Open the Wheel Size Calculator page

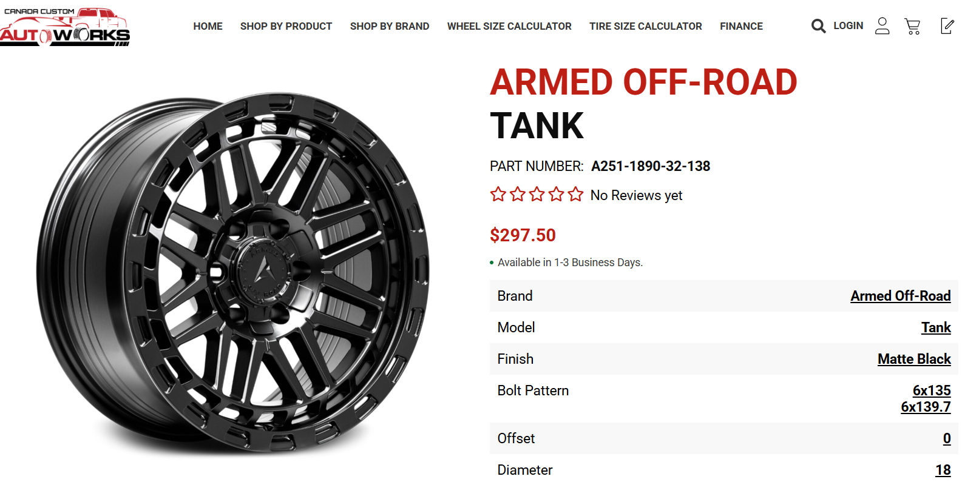point(509,27)
